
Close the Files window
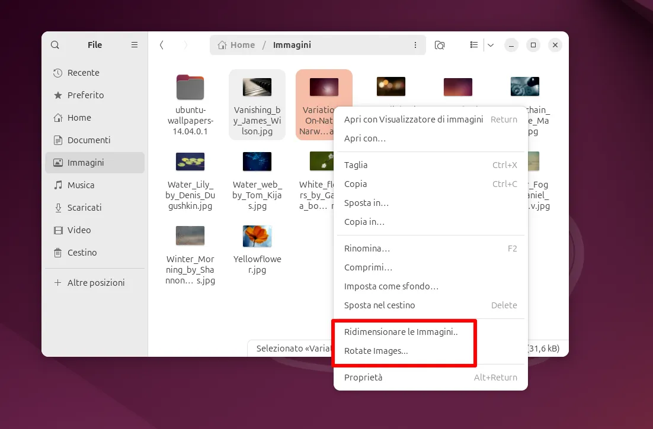[555, 45]
